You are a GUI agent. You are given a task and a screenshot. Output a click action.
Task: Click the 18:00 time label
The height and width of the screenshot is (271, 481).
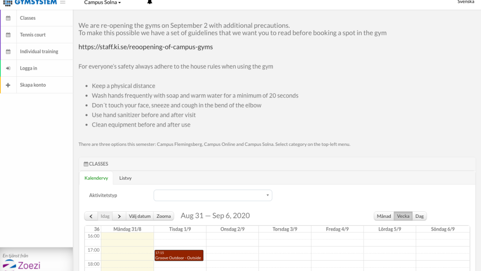point(93,264)
